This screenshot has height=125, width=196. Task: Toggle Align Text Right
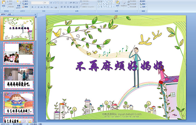click(x=68, y=7)
